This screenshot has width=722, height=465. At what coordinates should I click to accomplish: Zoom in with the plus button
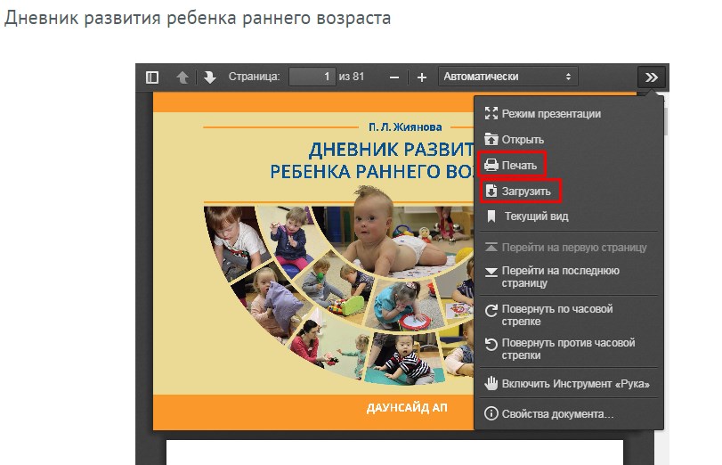pos(421,77)
